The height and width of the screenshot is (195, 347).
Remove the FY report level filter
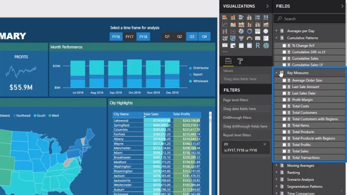(265, 144)
